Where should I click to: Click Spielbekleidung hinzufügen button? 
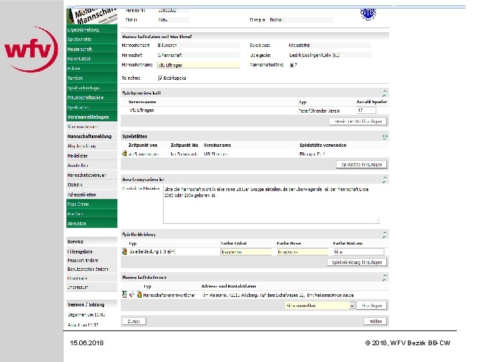[x=357, y=262]
